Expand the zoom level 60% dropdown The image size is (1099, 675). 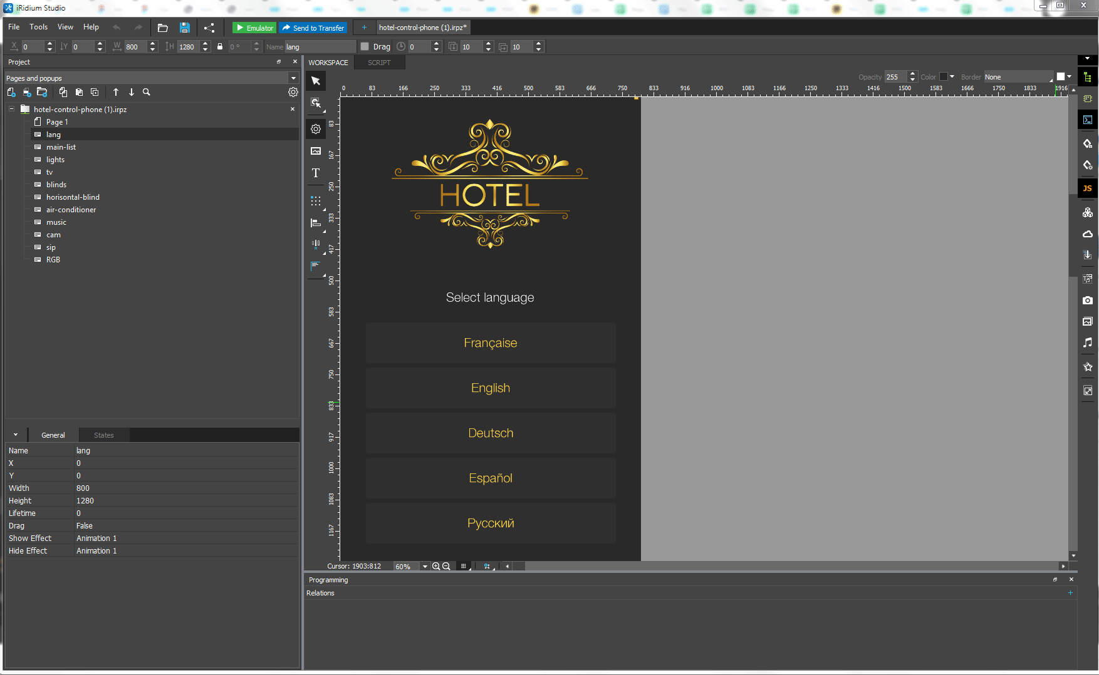coord(425,566)
